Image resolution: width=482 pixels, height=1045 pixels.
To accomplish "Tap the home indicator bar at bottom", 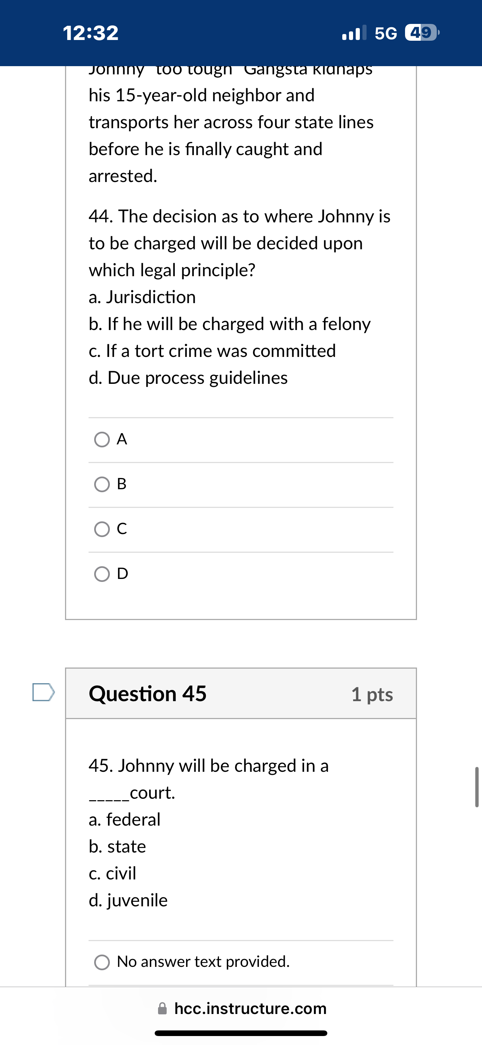I will [241, 1033].
